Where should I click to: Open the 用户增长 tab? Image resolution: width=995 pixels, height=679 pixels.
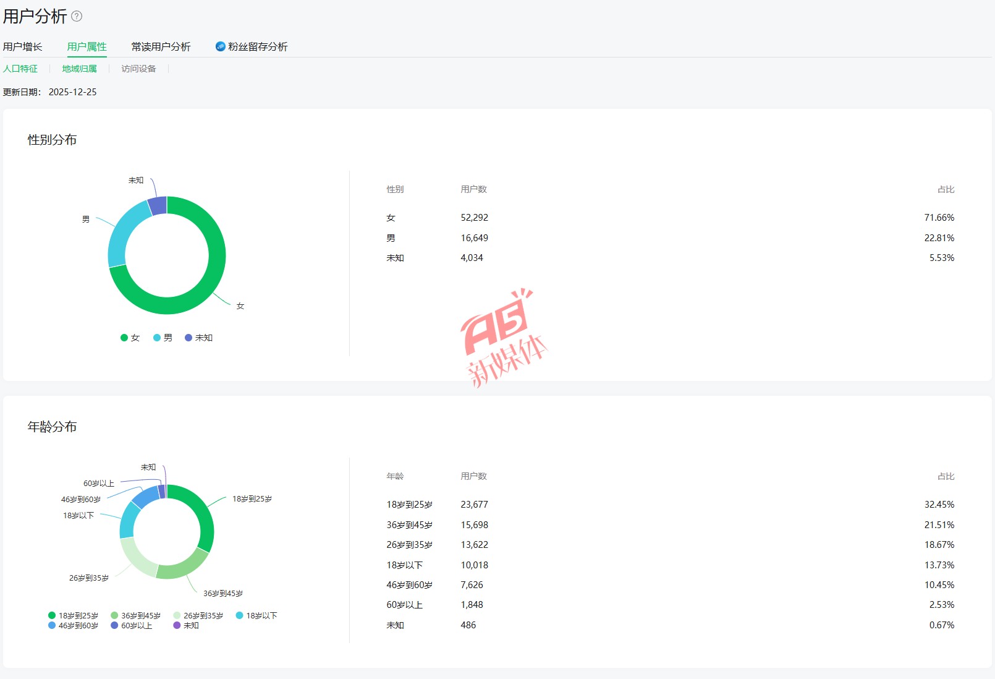[23, 47]
